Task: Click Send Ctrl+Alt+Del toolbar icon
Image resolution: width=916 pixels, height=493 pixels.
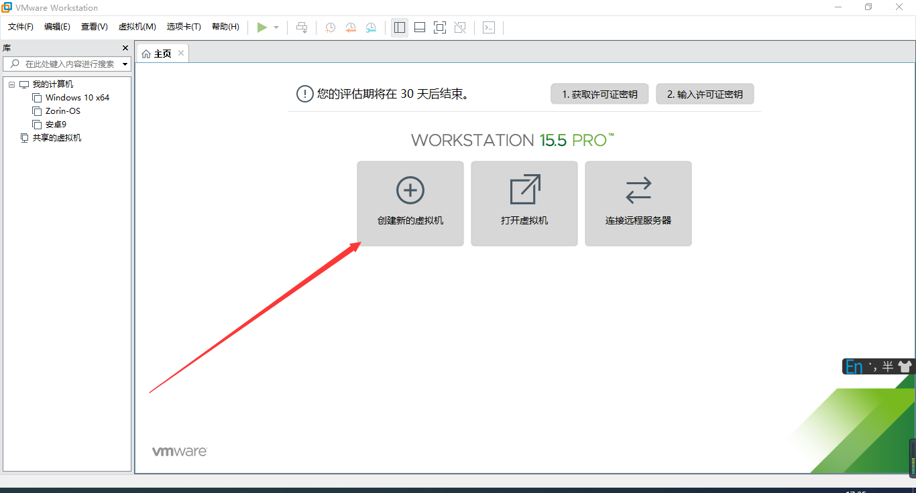Action: coord(302,27)
